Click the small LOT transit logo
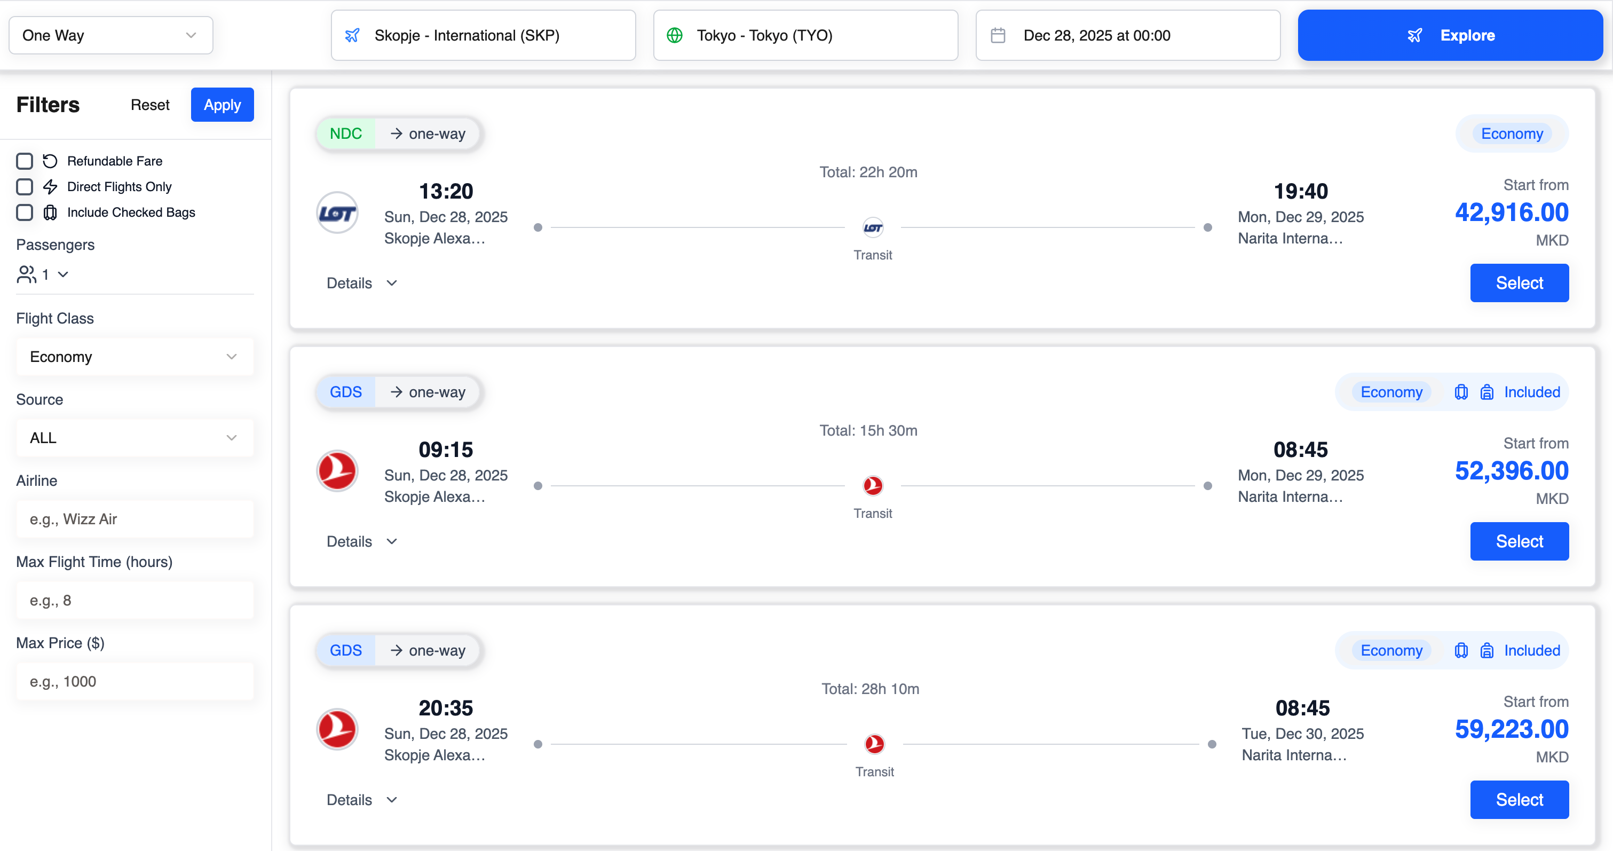1613x851 pixels. [873, 227]
